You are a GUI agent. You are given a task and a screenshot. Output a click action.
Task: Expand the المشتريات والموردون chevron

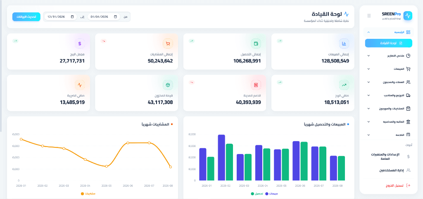coord(369,109)
